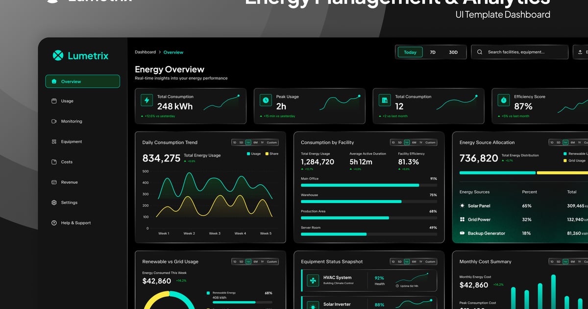
Task: Click the Dashboard breadcrumb link
Action: click(145, 52)
